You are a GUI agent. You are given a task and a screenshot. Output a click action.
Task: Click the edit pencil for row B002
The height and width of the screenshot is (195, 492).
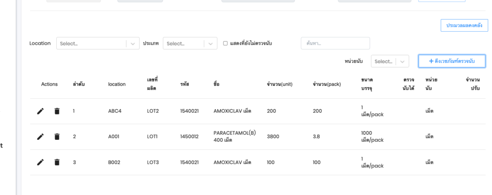[x=40, y=162]
